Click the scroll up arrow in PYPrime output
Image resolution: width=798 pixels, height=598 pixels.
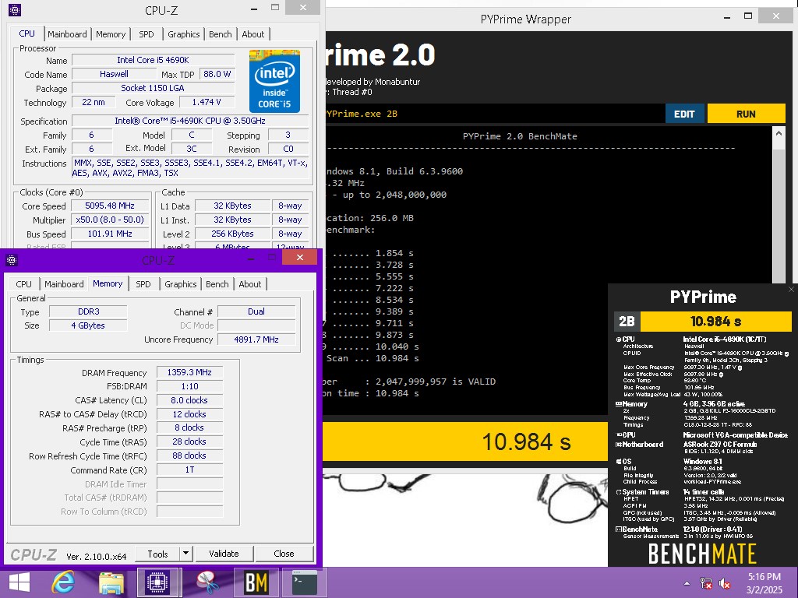[779, 134]
